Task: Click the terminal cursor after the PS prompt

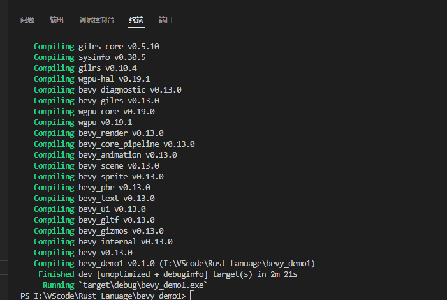Action: [193, 296]
